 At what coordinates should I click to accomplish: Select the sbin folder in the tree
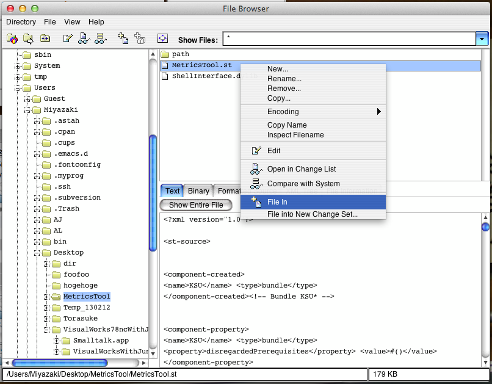[x=43, y=54]
